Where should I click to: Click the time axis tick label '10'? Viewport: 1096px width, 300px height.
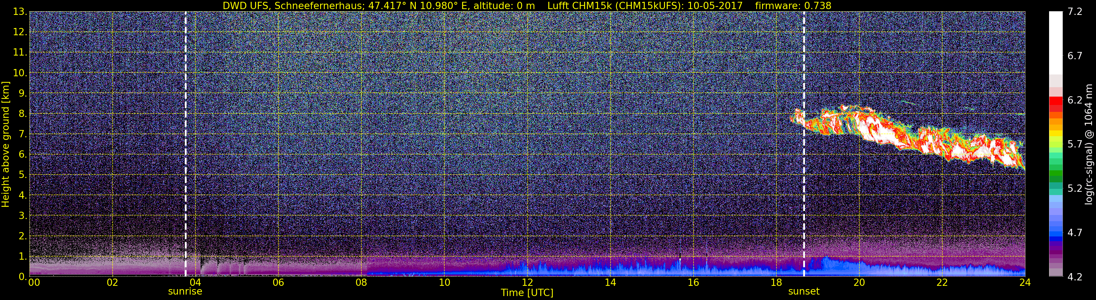point(444,283)
